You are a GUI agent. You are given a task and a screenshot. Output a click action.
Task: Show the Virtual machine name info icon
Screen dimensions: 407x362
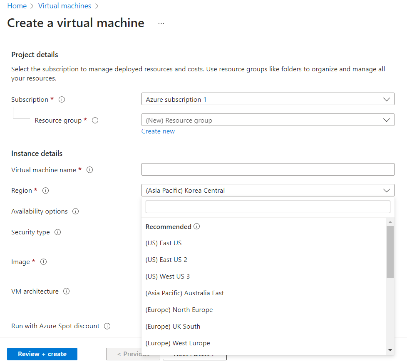coord(89,170)
